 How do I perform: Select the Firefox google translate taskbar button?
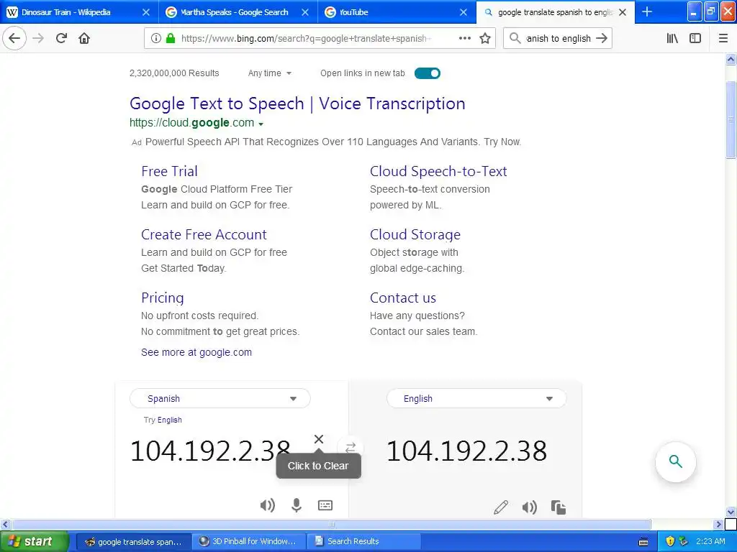(134, 541)
